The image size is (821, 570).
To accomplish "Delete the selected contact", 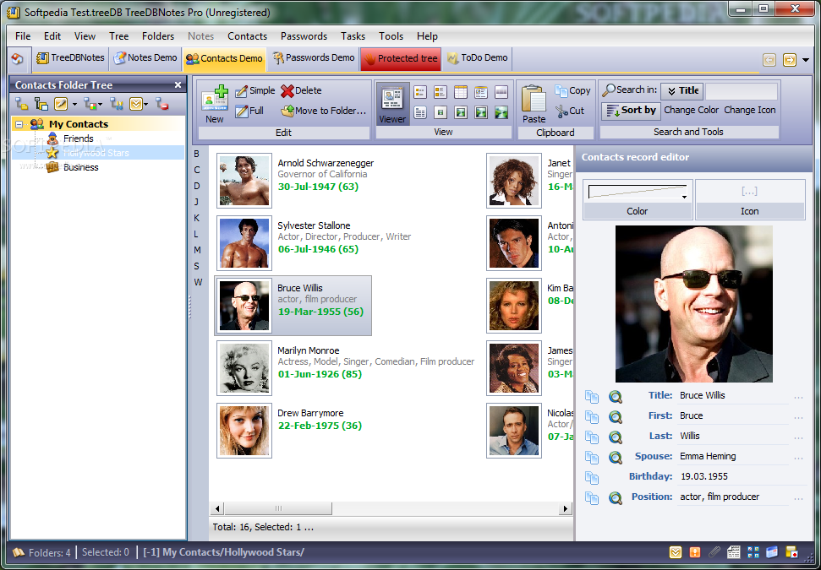I will point(301,91).
